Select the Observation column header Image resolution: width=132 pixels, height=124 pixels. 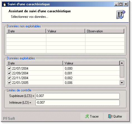tap(105, 31)
